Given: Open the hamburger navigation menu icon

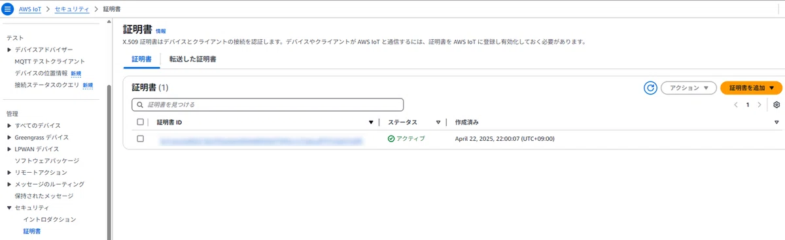Looking at the screenshot, I should tap(8, 9).
